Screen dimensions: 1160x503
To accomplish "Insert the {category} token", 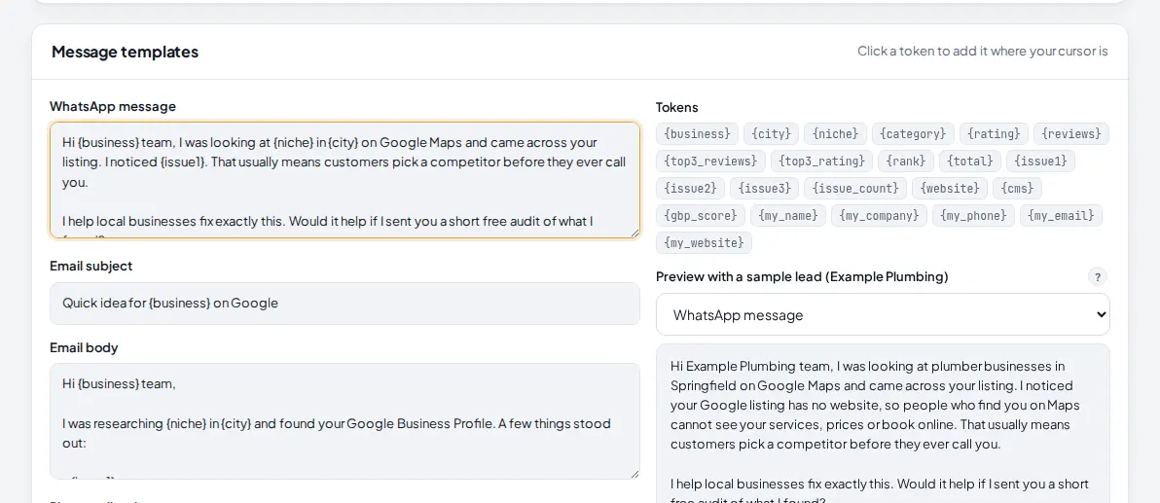I will [x=913, y=134].
